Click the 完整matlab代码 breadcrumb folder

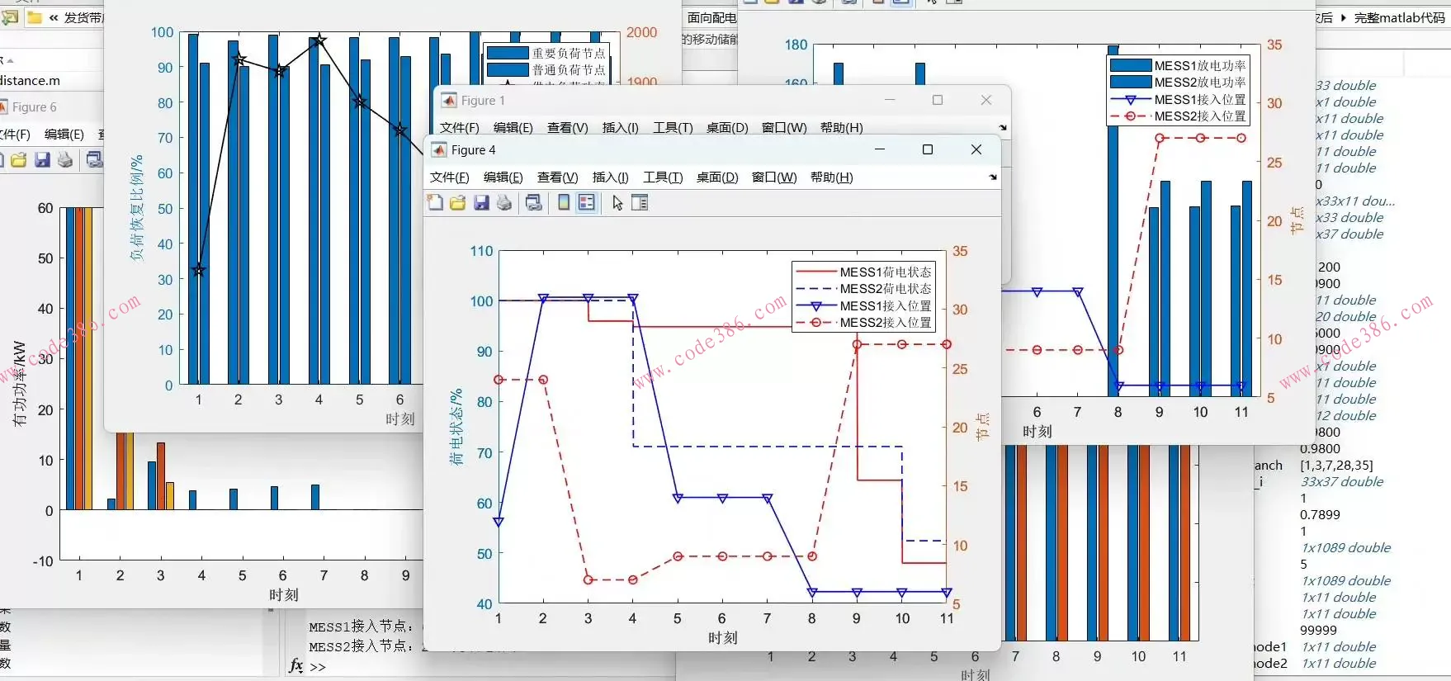point(1399,17)
